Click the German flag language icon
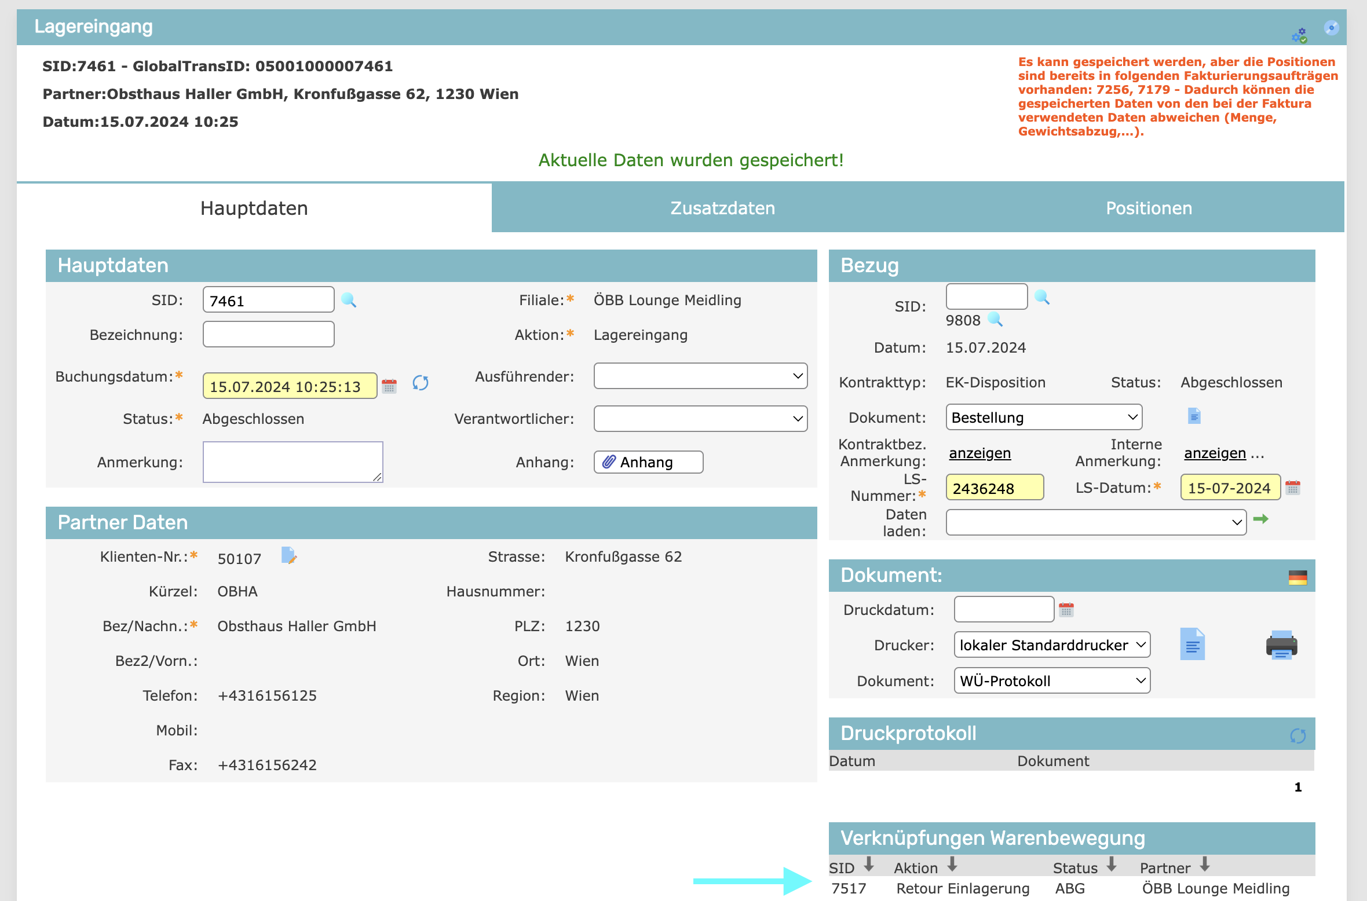This screenshot has height=901, width=1367. 1297,577
